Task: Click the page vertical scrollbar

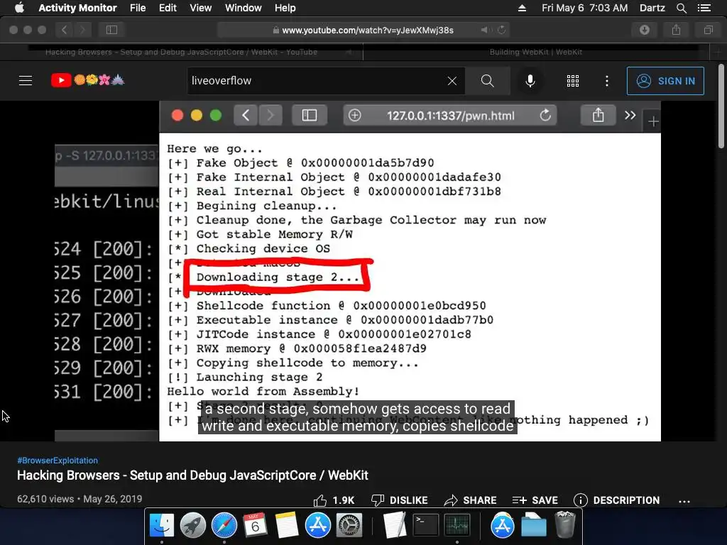Action: (721, 106)
